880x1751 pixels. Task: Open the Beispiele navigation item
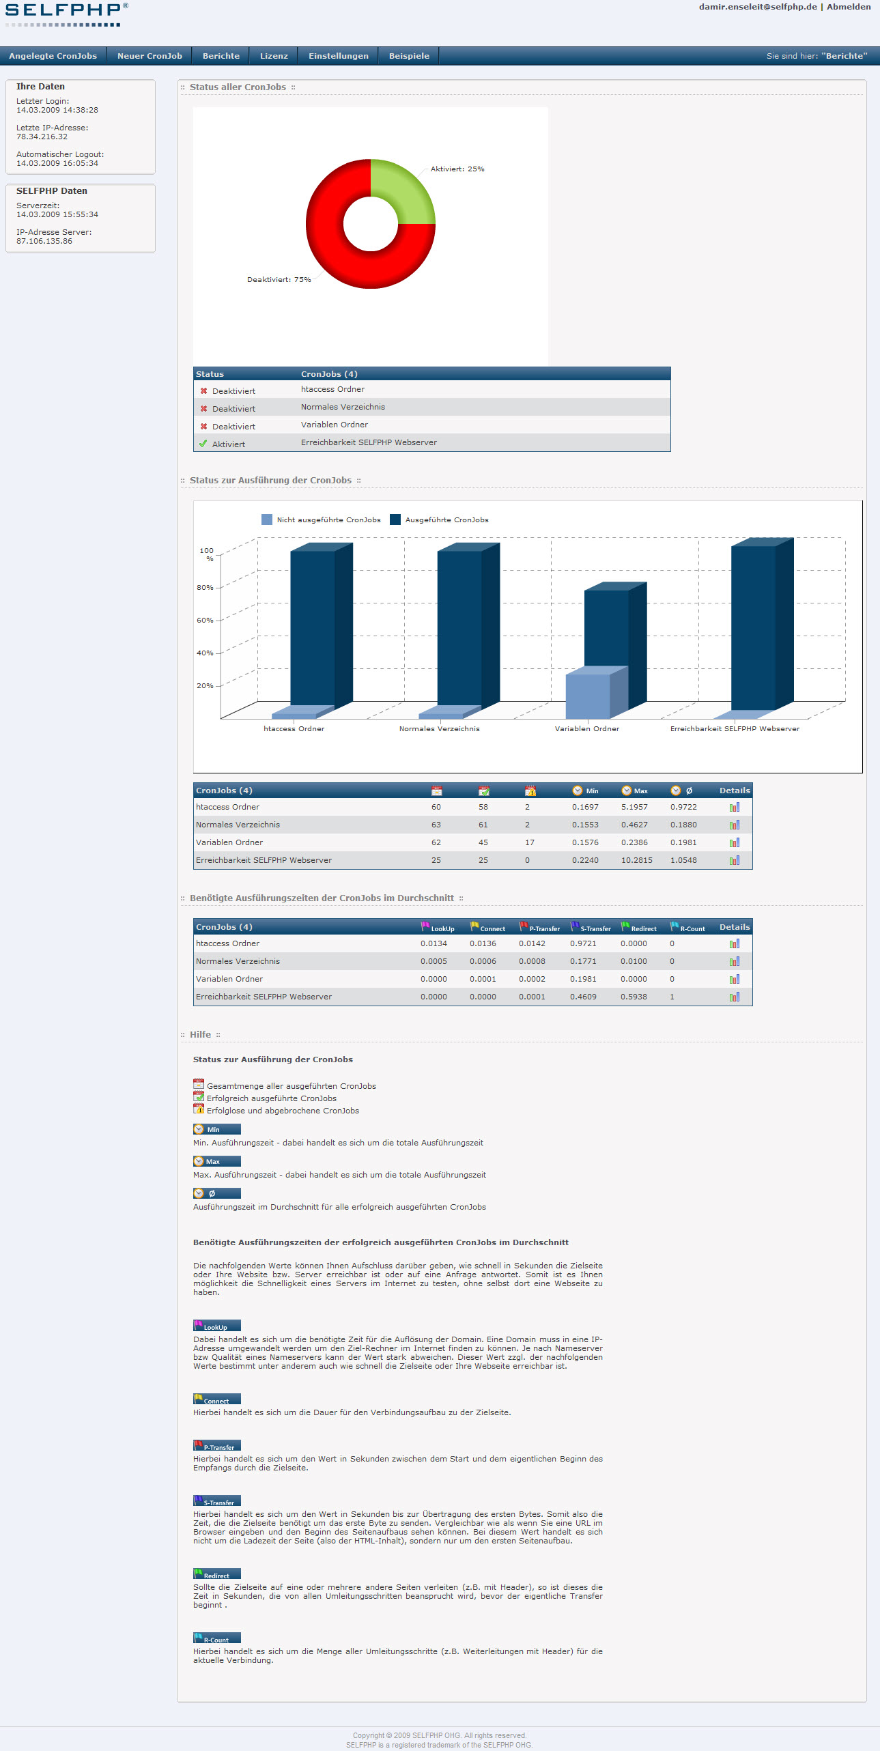pyautogui.click(x=409, y=56)
